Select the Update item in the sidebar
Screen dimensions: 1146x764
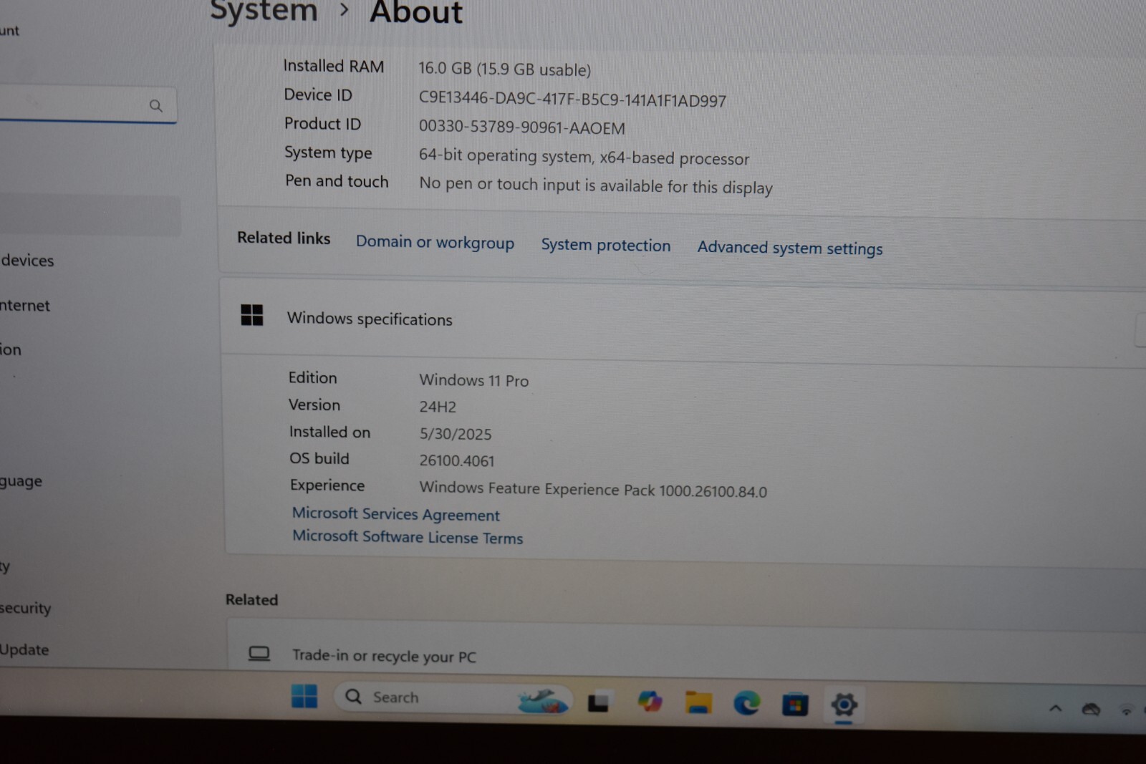(24, 649)
